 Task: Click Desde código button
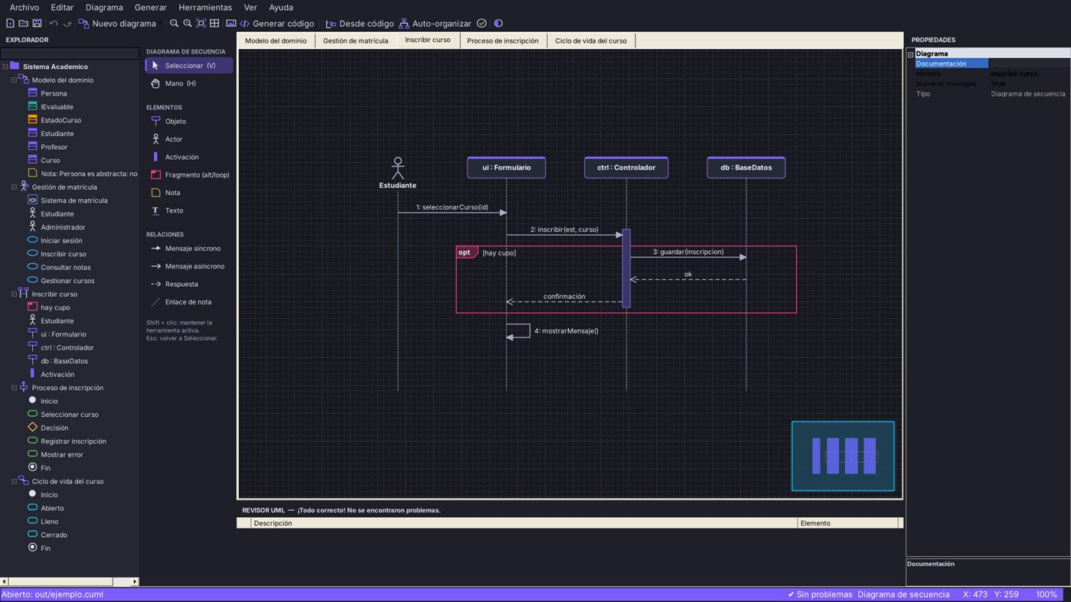(360, 24)
